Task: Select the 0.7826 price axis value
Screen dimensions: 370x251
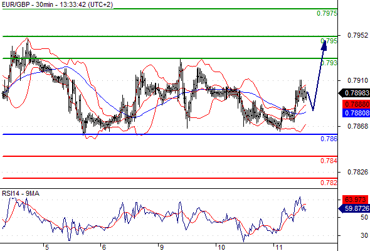Action: pyautogui.click(x=357, y=172)
